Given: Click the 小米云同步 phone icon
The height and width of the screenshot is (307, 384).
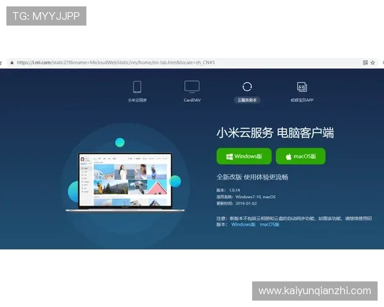Looking at the screenshot, I should point(137,87).
